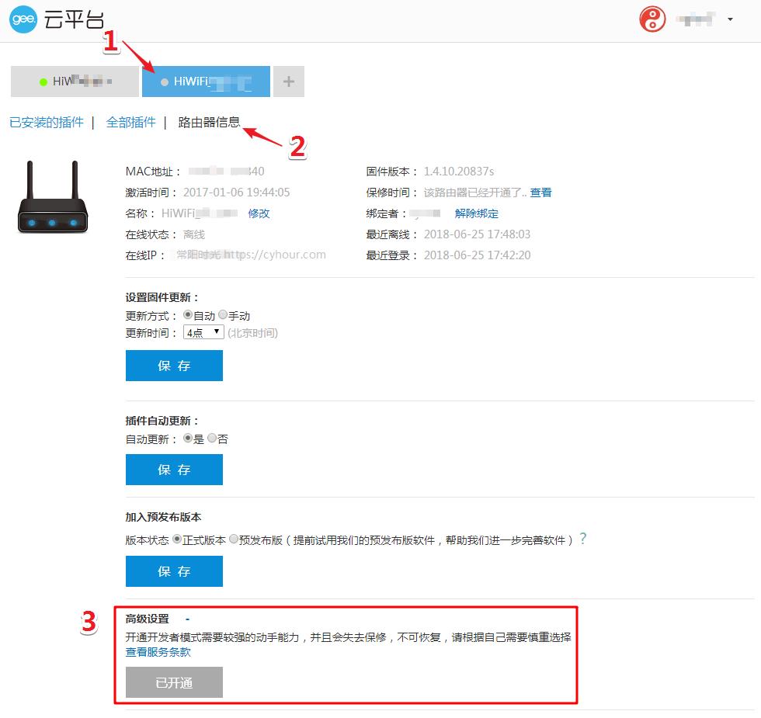The width and height of the screenshot is (761, 718).
Task: Click 修改 to rename the router
Action: tap(258, 213)
